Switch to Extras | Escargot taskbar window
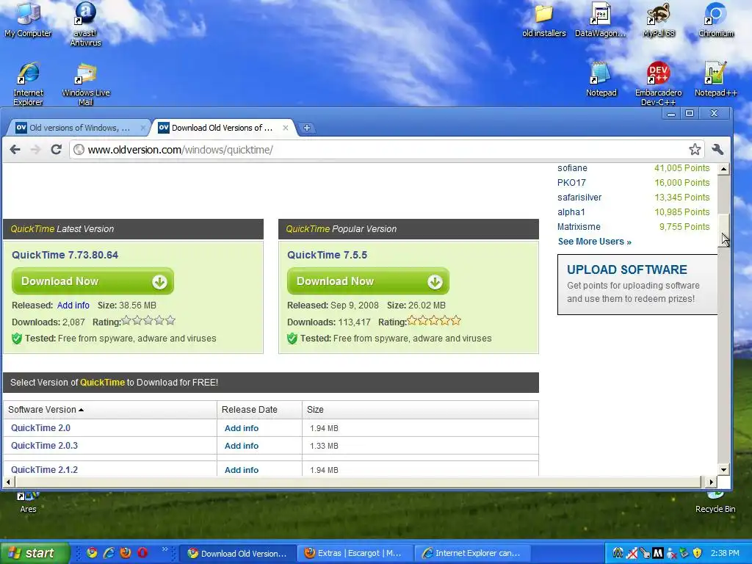 [x=353, y=553]
